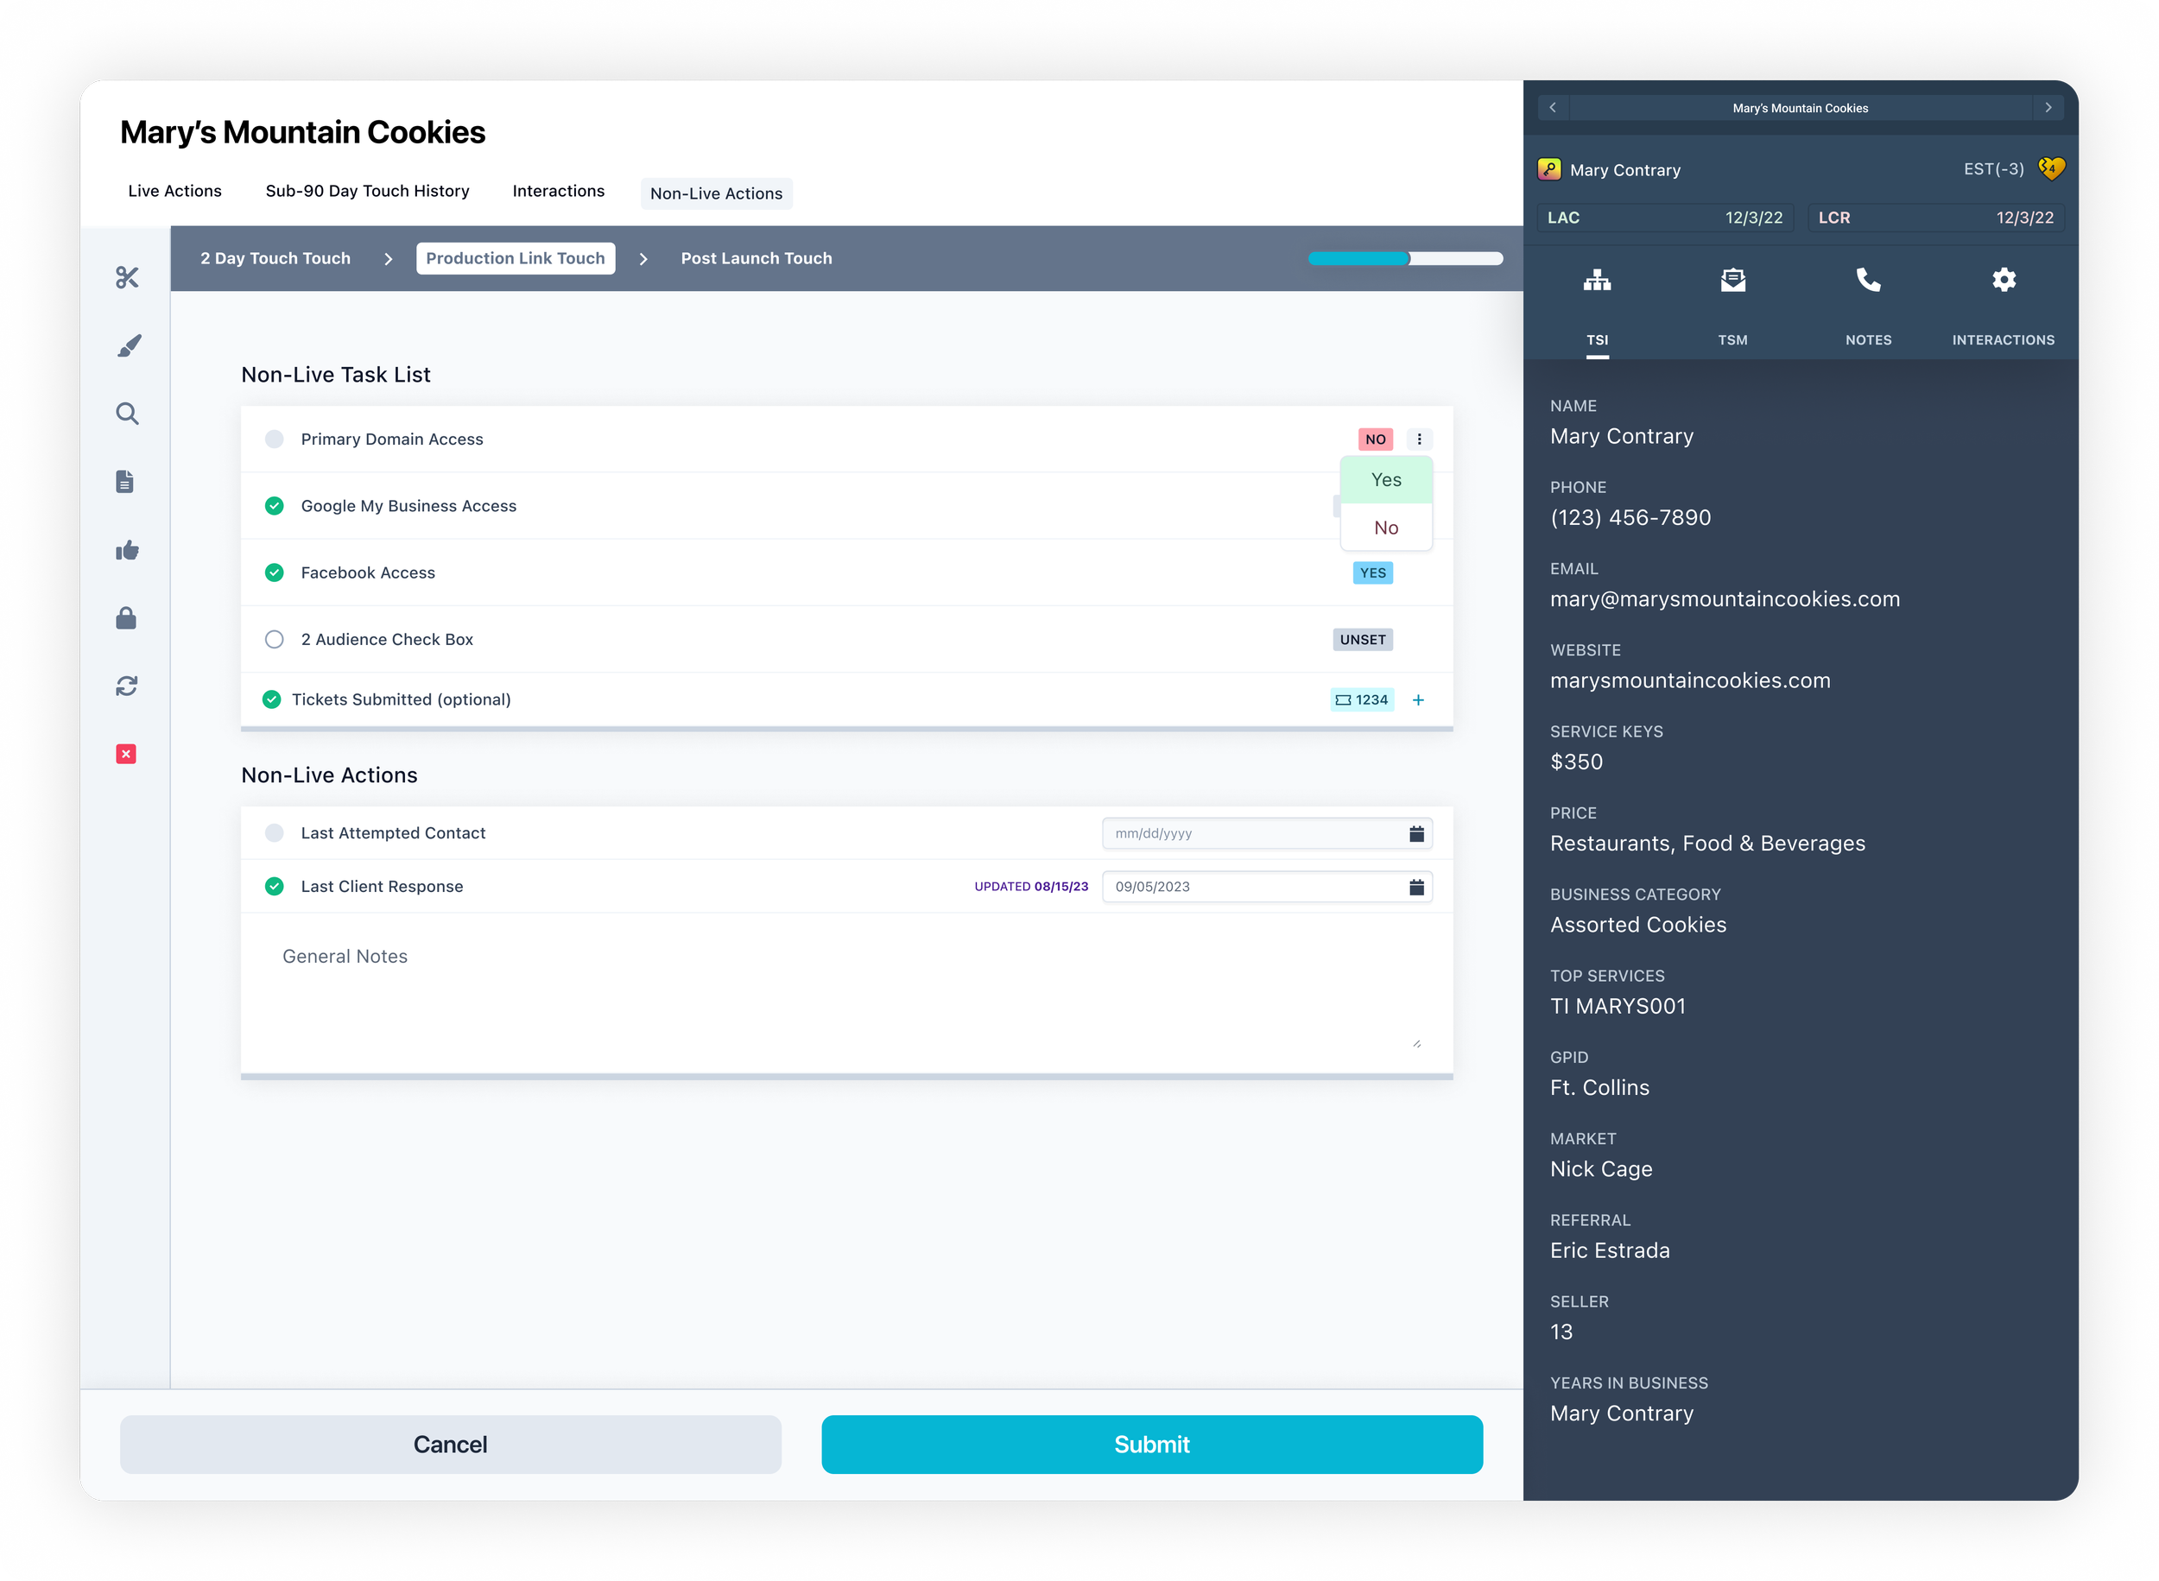Click the scissors icon in sidebar
The image size is (2159, 1581).
tap(127, 277)
